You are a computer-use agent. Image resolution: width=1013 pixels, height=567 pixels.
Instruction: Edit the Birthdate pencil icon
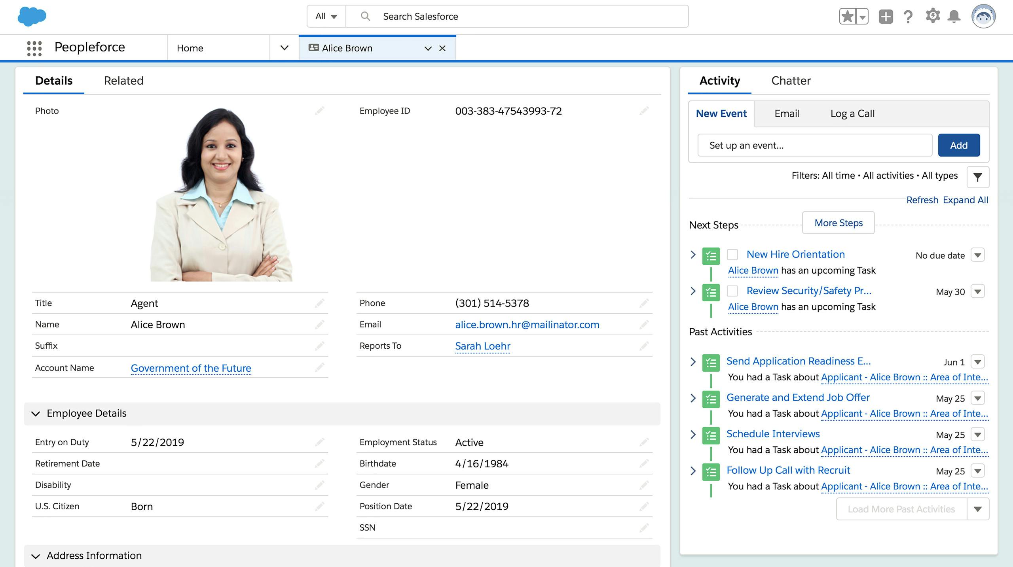(x=644, y=463)
